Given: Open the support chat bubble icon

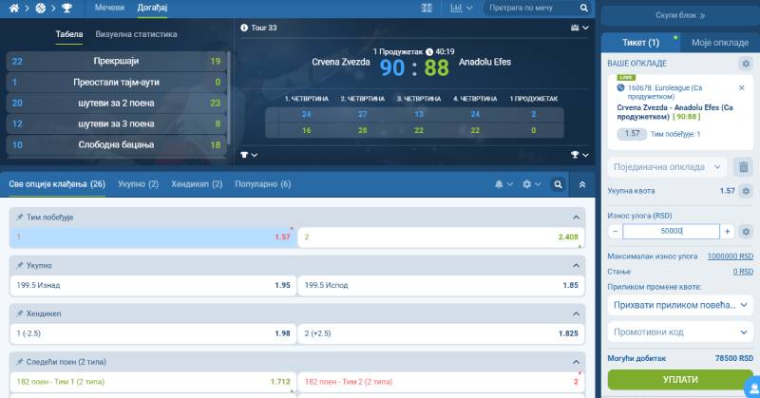Looking at the screenshot, I should click(x=752, y=388).
